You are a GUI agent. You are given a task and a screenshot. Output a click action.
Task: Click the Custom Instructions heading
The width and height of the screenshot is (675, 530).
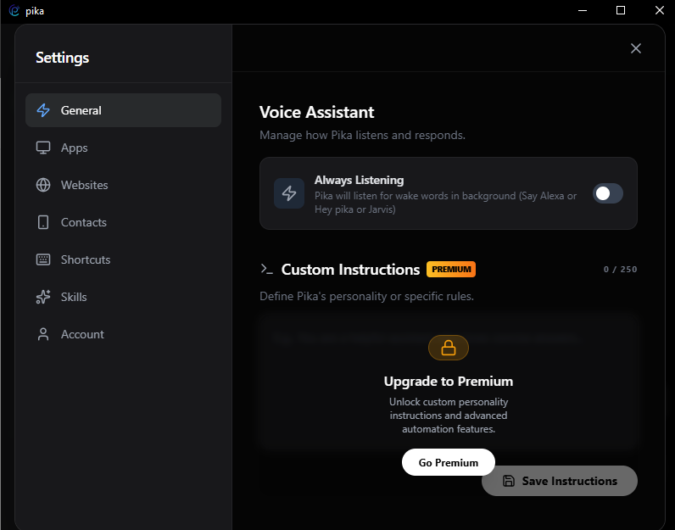(350, 270)
